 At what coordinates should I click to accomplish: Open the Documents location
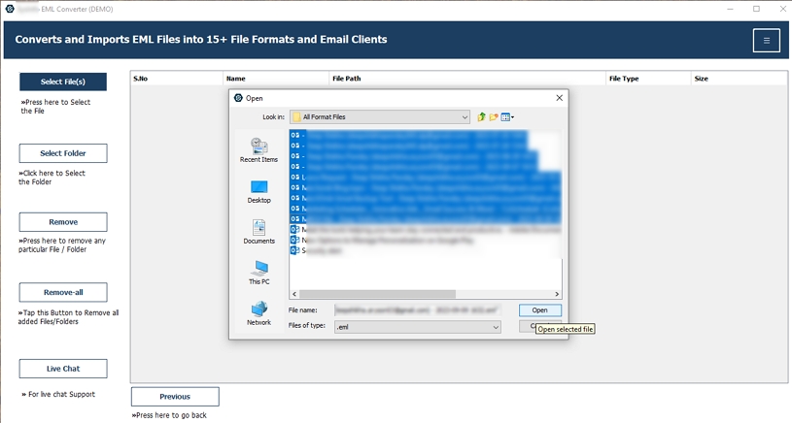pyautogui.click(x=258, y=232)
